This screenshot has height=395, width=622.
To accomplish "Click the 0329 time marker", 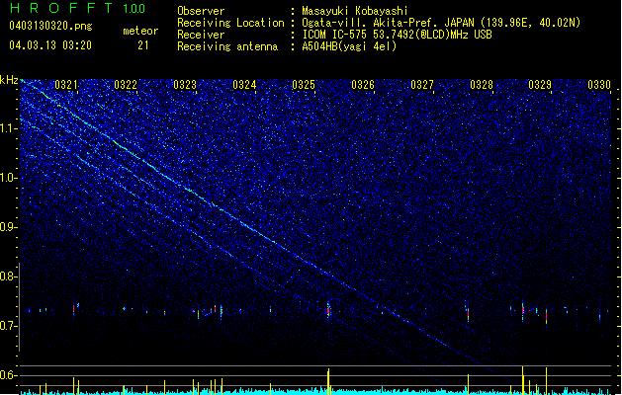I will pos(540,84).
